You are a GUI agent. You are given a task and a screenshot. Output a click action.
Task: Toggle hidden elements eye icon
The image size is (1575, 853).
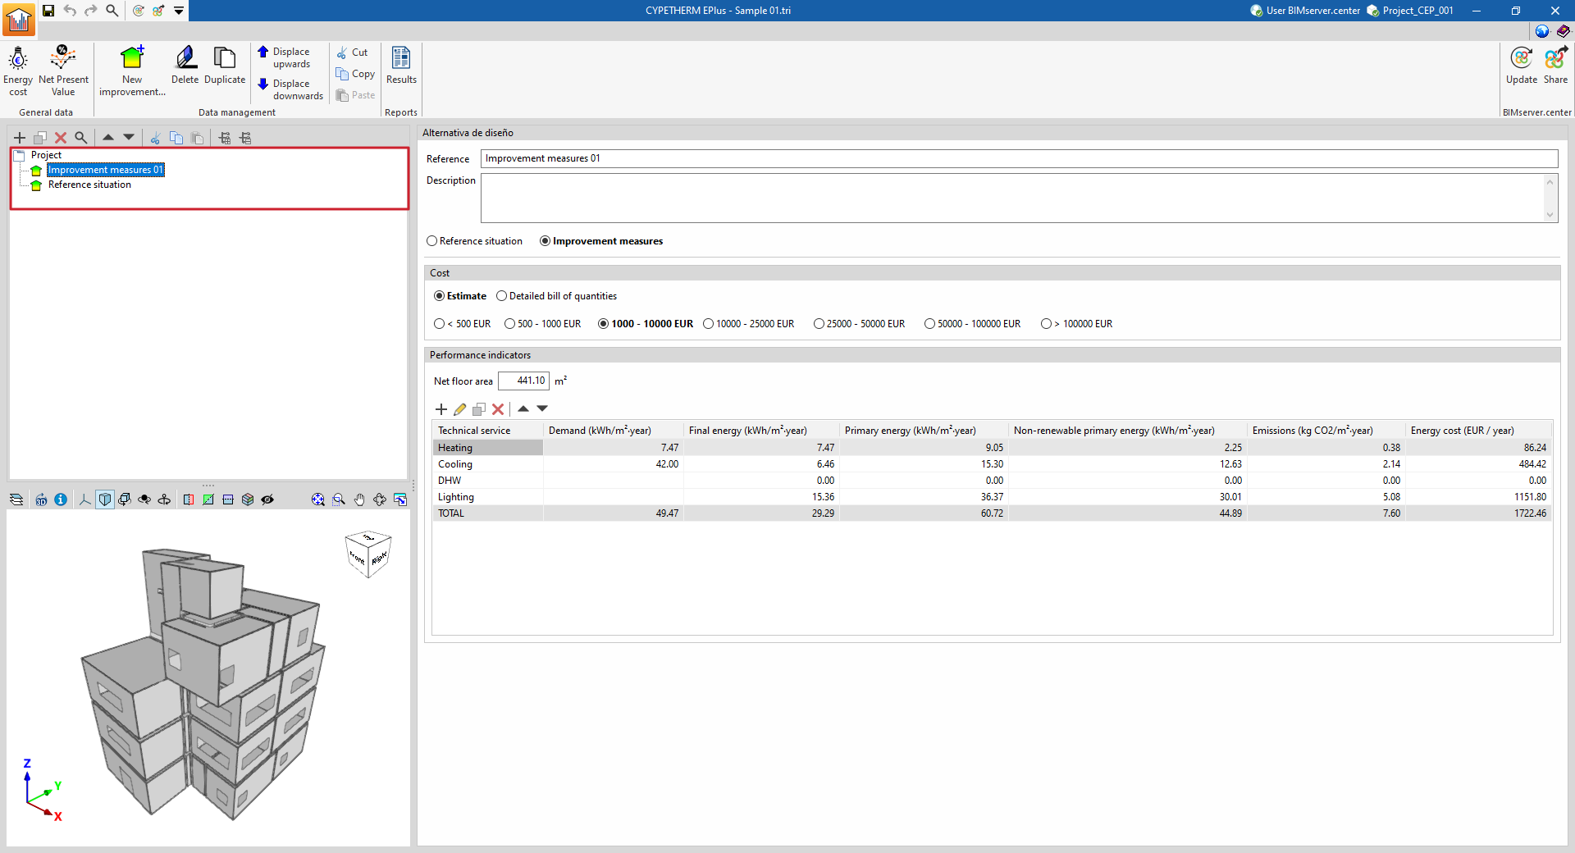pos(267,499)
